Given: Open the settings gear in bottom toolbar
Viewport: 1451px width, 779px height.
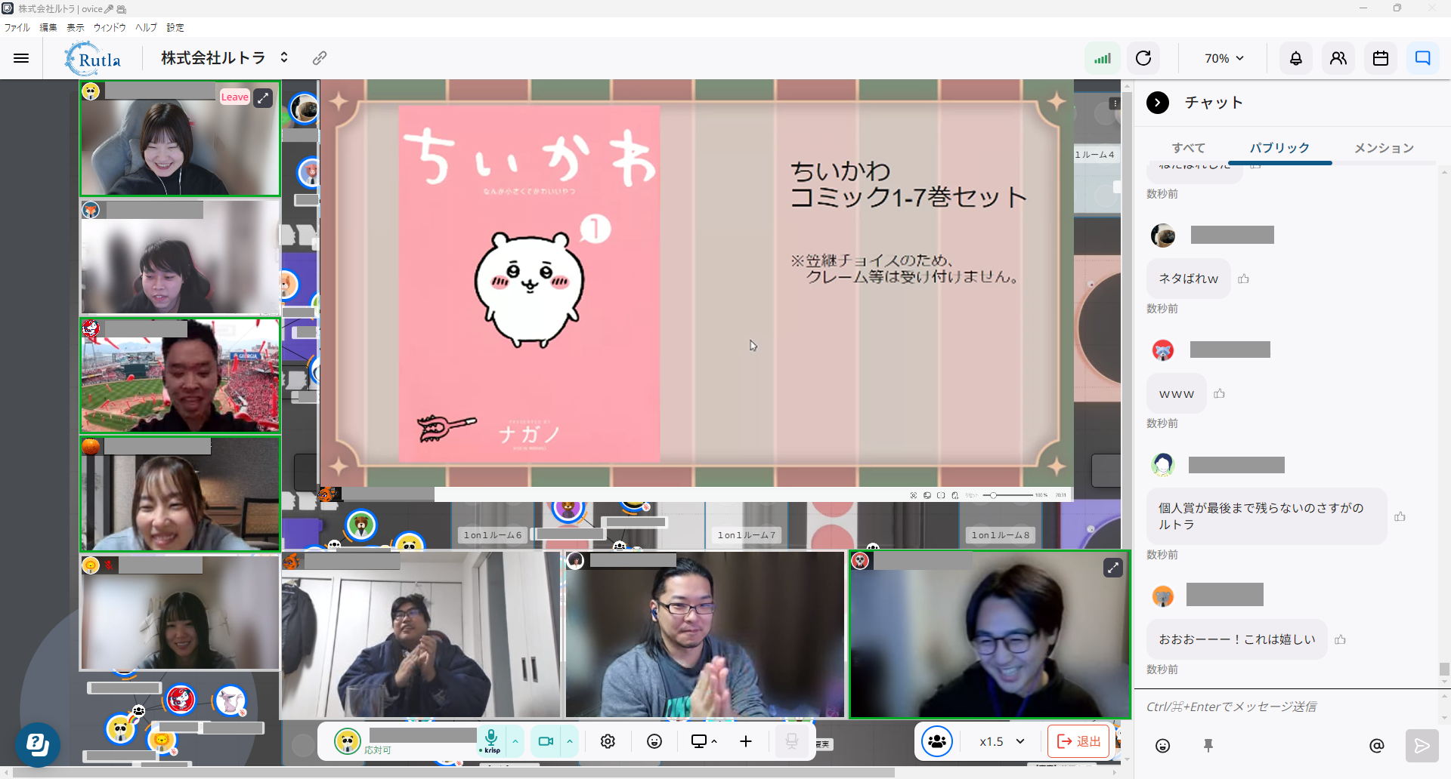Looking at the screenshot, I should (x=608, y=741).
